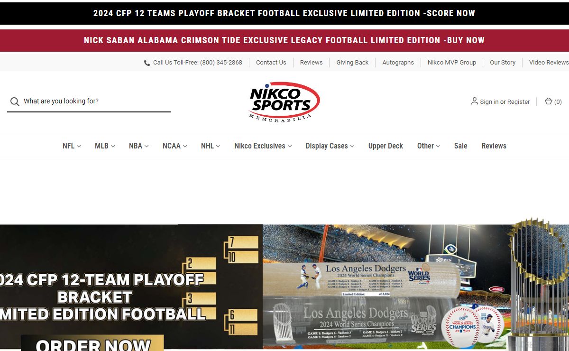Open the Upper Deck menu item
569x351 pixels.
(x=385, y=146)
